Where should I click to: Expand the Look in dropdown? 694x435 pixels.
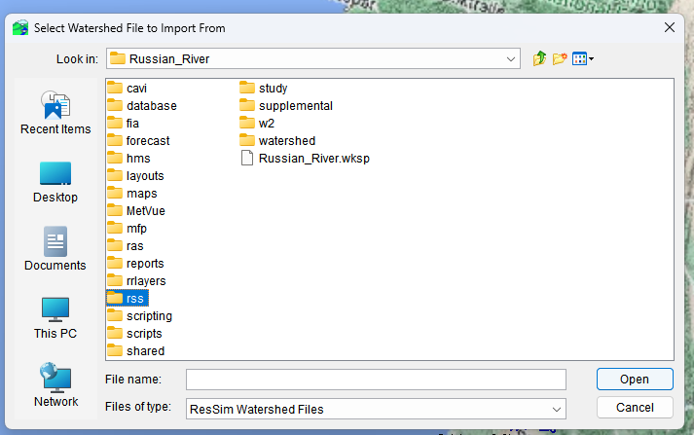511,58
